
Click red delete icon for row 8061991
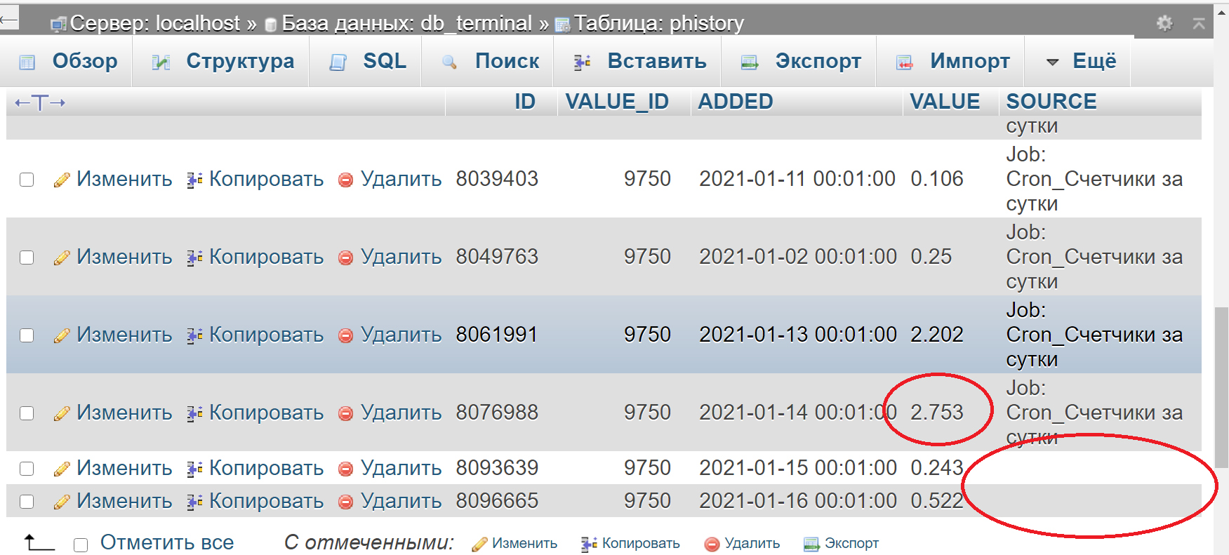(x=345, y=335)
